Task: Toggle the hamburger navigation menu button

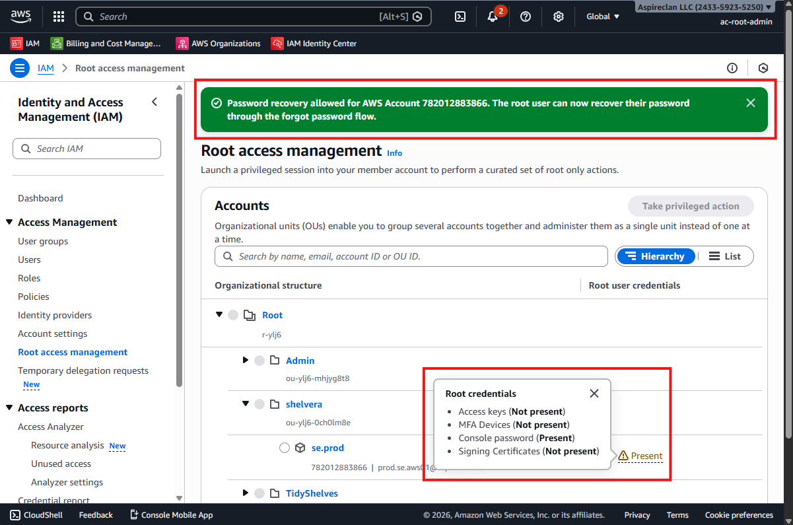Action: click(x=20, y=68)
